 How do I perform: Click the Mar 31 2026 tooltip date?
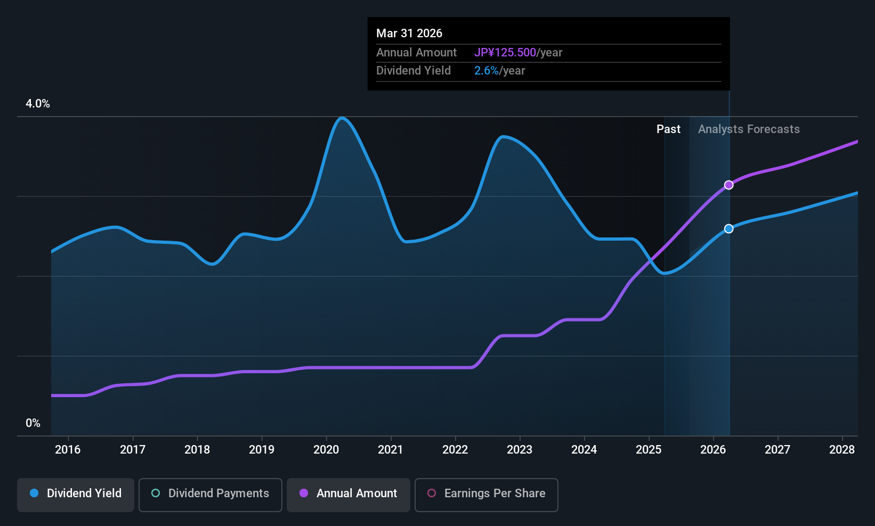(409, 34)
